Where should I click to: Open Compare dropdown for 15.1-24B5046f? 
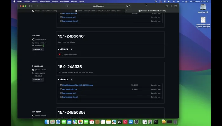[38, 50]
